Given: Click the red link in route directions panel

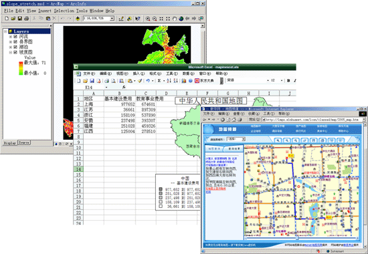Looking at the screenshot, I should (215, 188).
